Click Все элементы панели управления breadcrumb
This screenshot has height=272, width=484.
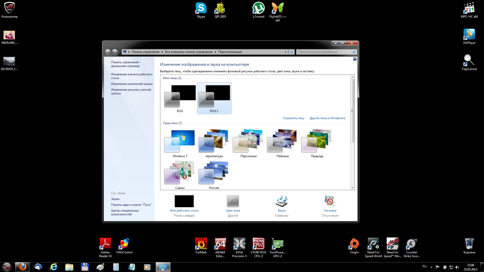[x=189, y=52]
